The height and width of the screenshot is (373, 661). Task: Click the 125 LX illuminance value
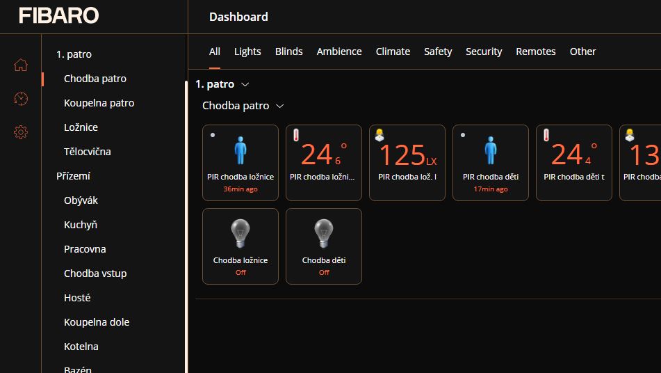pyautogui.click(x=407, y=155)
